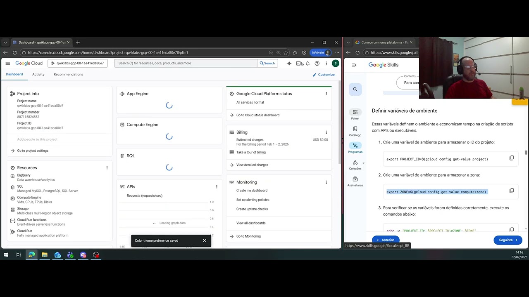Switch to the Recommendations tab

68,74
